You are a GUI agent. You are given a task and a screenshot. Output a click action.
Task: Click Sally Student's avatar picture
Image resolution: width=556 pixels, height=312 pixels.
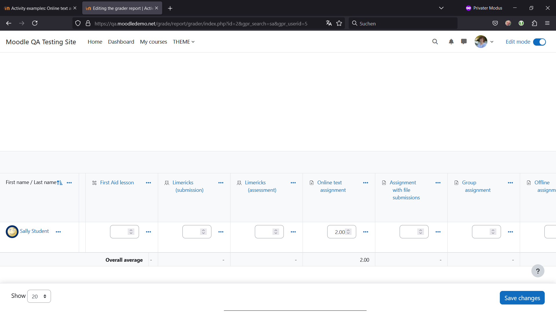click(12, 232)
